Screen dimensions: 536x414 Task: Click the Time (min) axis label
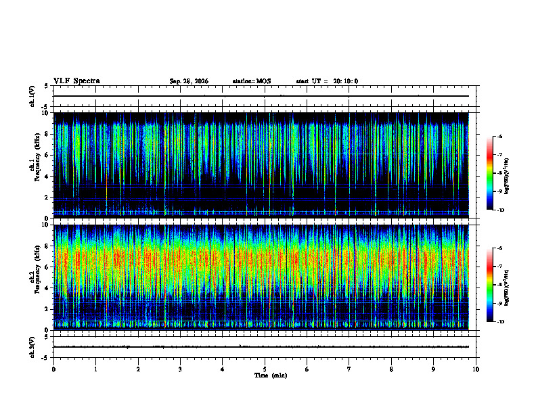click(x=271, y=375)
